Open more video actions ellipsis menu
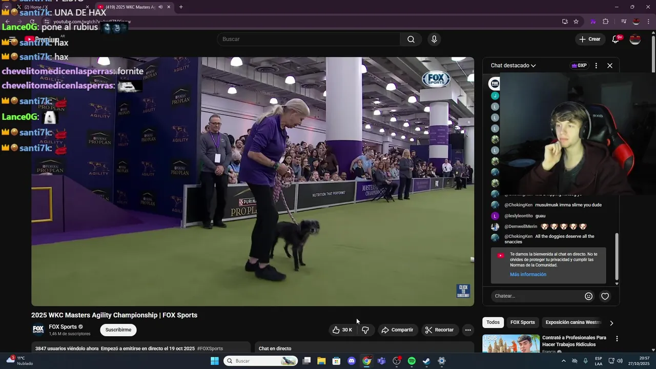This screenshot has height=369, width=656. coord(468,330)
